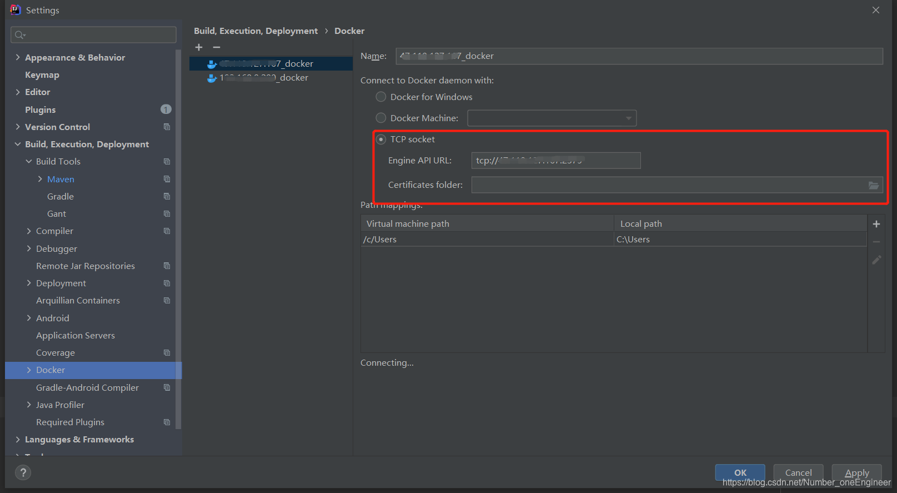Screen dimensions: 897x493
Task: Open Application Servers settings page
Action: point(76,335)
